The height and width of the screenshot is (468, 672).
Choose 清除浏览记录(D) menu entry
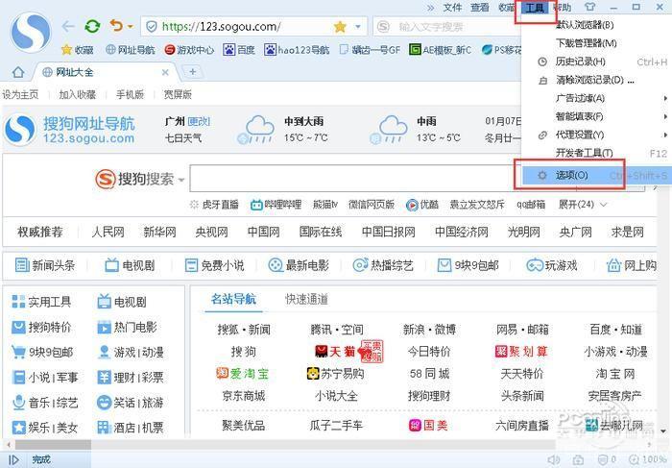(596, 80)
